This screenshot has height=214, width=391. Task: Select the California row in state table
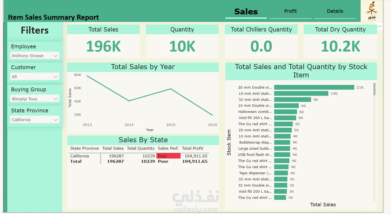click(x=139, y=156)
